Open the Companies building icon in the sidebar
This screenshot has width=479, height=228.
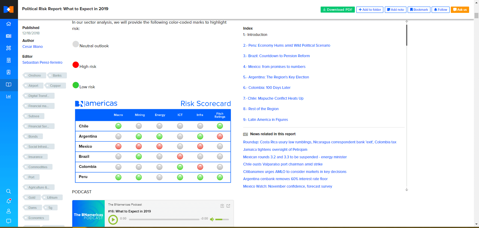click(x=9, y=60)
